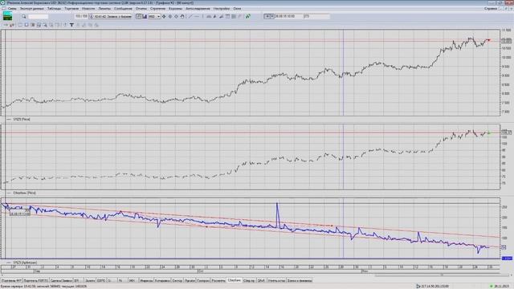This screenshot has height=289, width=514.
Task: Switch to the Индексы bottom tab
Action: tap(146, 280)
